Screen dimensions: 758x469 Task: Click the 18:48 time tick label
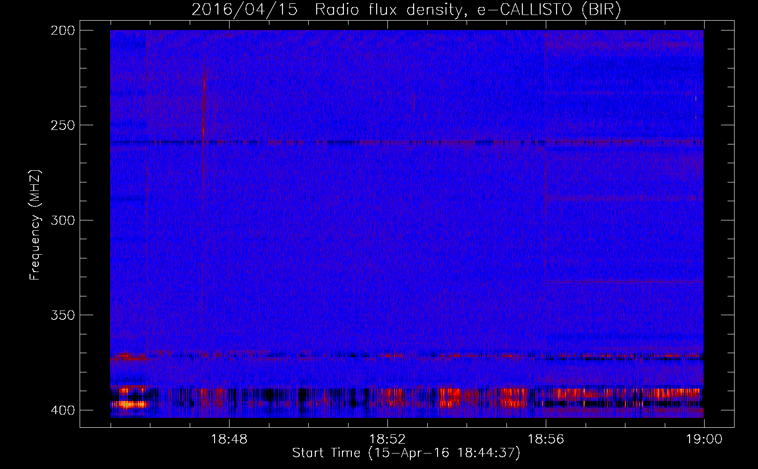pos(229,439)
